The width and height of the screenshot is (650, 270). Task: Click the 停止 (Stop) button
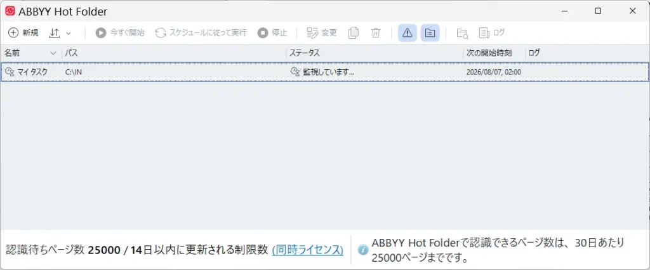pyautogui.click(x=272, y=33)
